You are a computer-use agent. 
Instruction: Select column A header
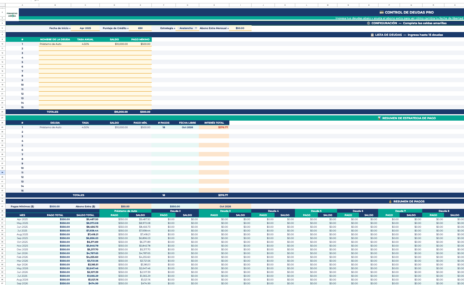(x=22, y=5)
